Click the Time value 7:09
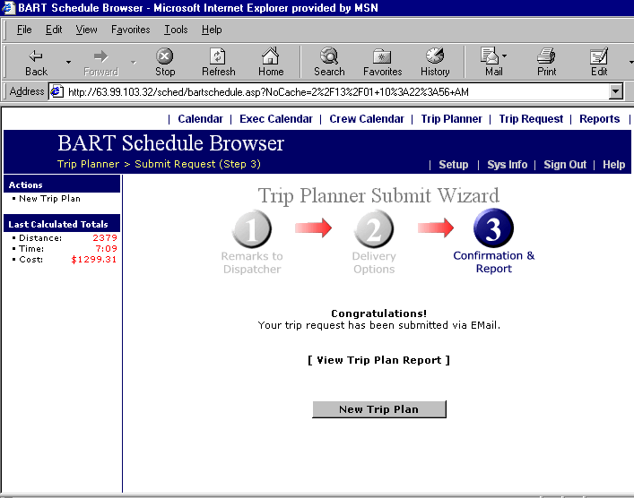The height and width of the screenshot is (498, 634). point(106,248)
